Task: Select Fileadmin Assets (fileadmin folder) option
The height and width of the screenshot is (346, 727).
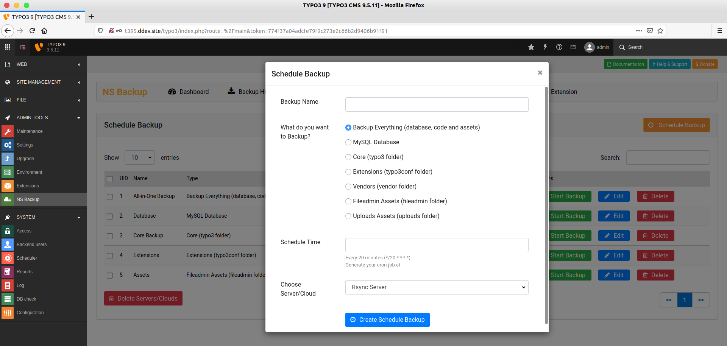Action: coord(348,201)
